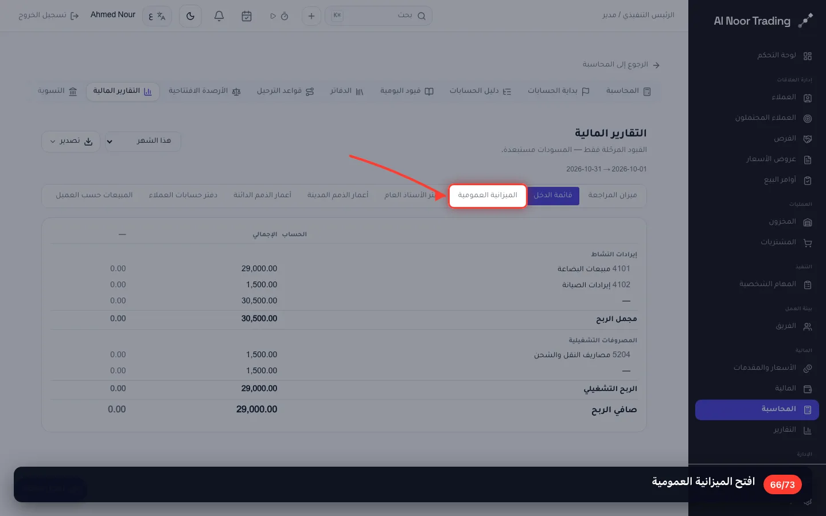The height and width of the screenshot is (516, 826).
Task: Open العملاء customers in sidebar
Action: (757, 97)
